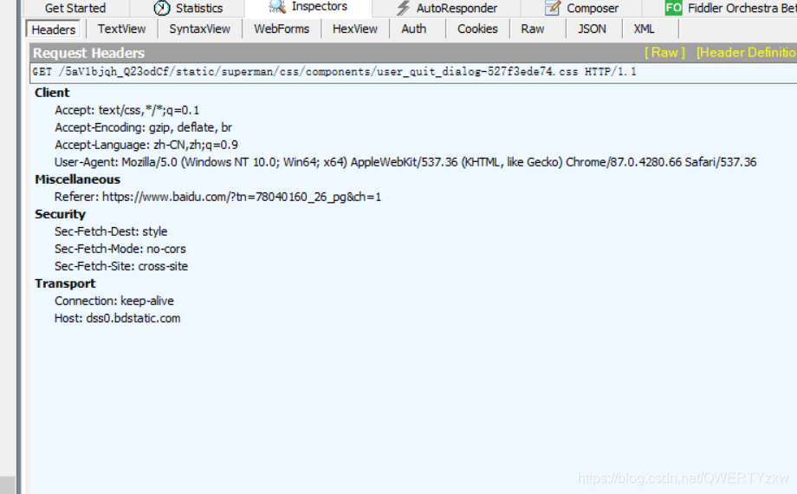The image size is (797, 494).
Task: Open the Header Definitions link
Action: click(746, 52)
